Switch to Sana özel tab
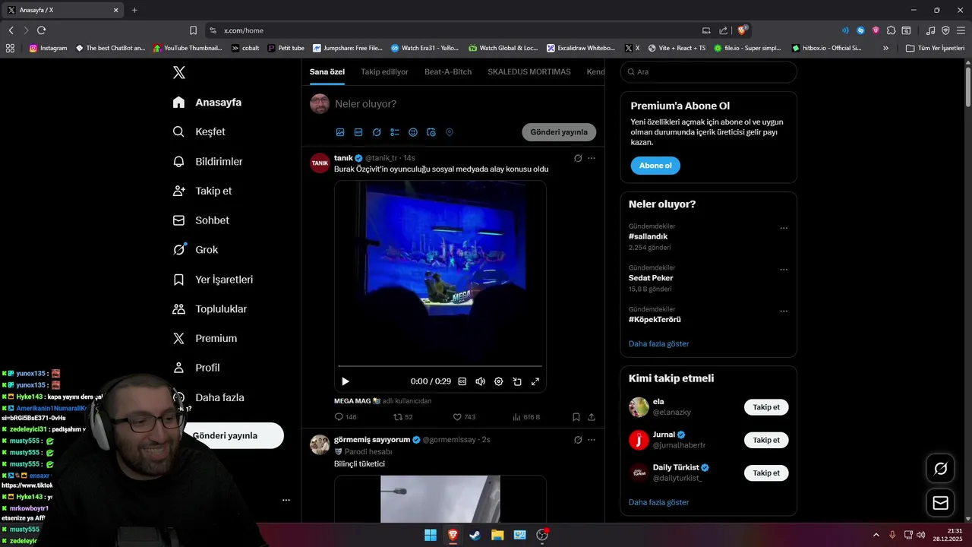This screenshot has height=547, width=972. (327, 71)
